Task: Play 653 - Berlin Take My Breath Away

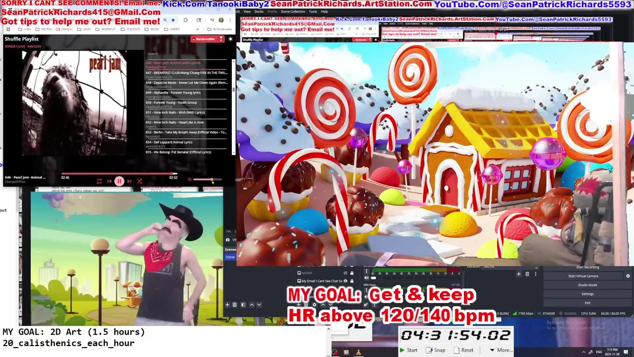Action: (186, 133)
